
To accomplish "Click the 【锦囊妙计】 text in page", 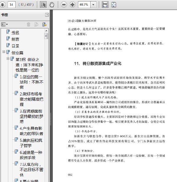I will 83,44.
